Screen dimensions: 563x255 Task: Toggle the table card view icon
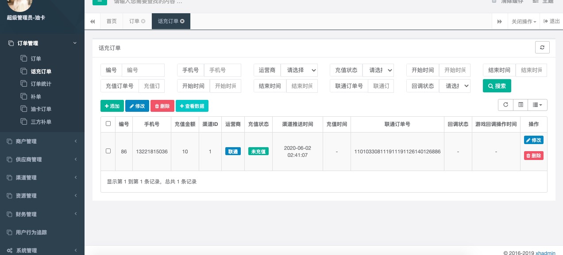[521, 105]
